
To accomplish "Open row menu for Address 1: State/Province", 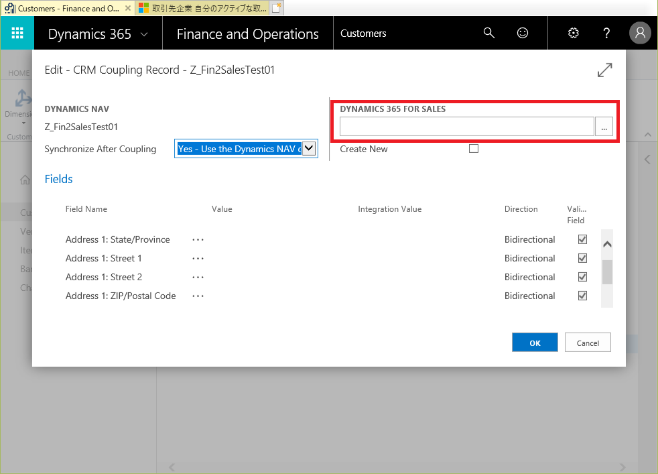I will click(198, 240).
